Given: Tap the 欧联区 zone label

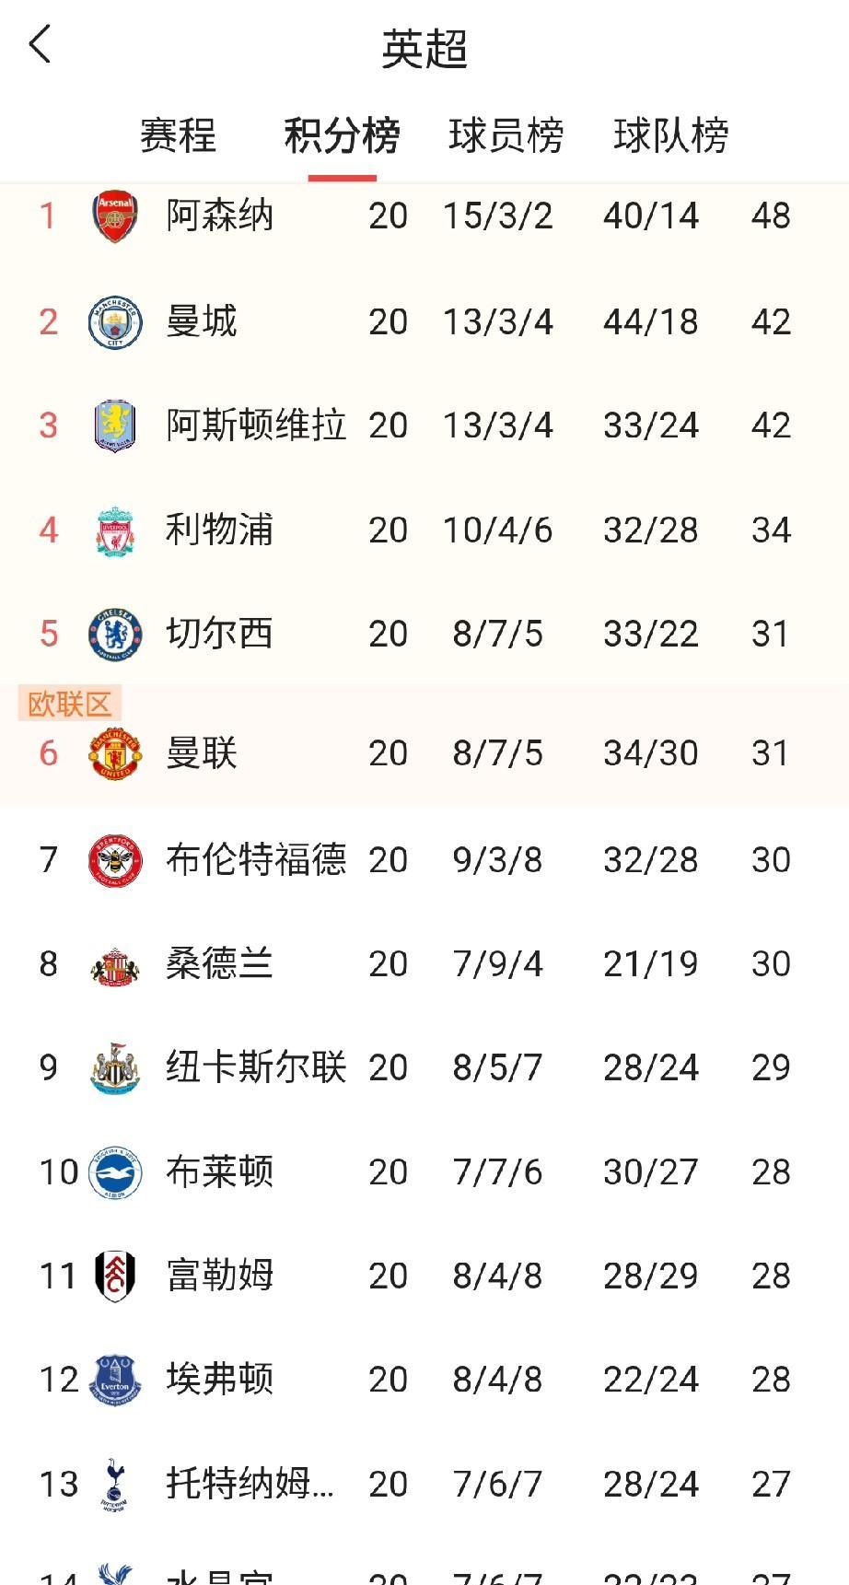Looking at the screenshot, I should (x=69, y=705).
